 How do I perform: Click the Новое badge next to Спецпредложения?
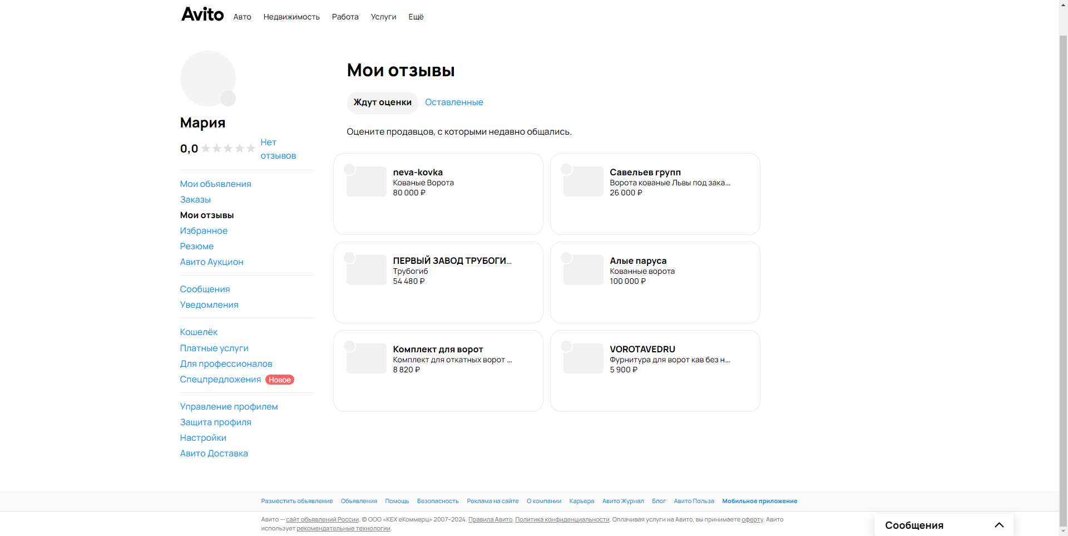280,380
